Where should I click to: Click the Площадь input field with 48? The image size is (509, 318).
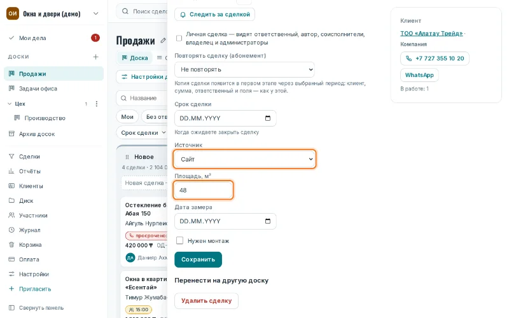pyautogui.click(x=203, y=190)
